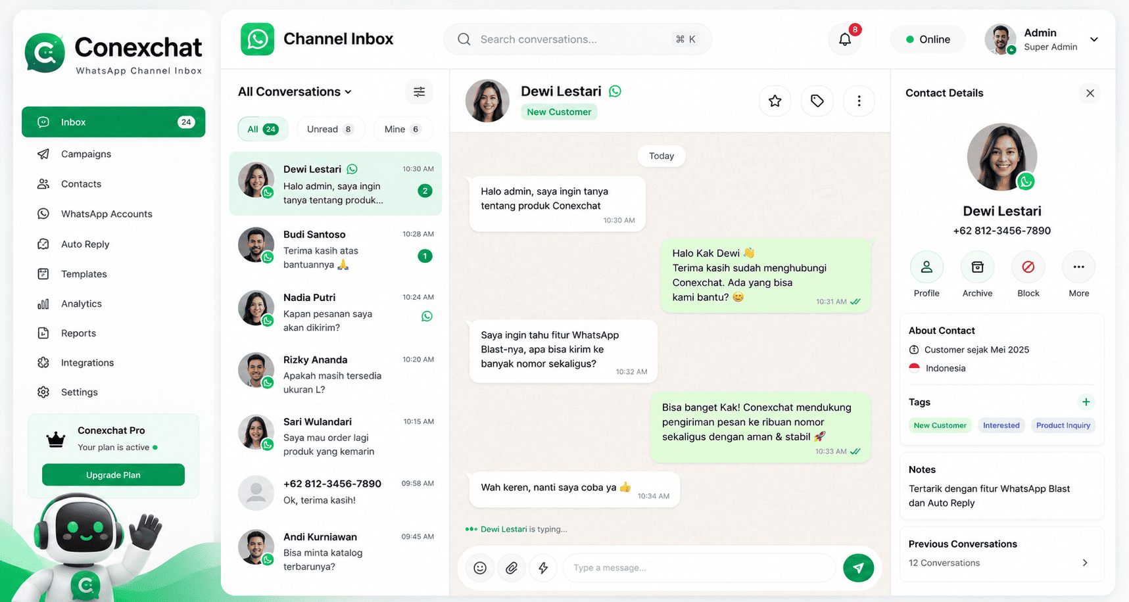Viewport: 1129px width, 602px height.
Task: Open Nadia Putri's conversation
Action: coord(335,312)
